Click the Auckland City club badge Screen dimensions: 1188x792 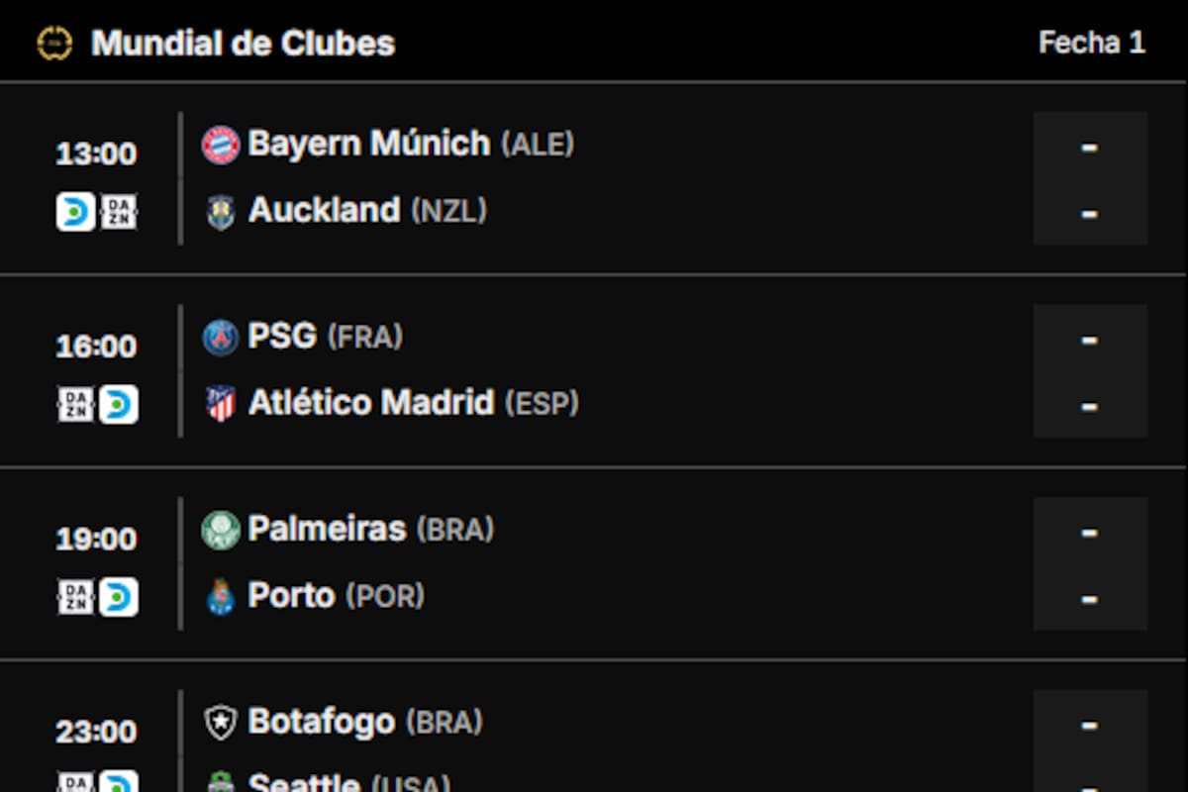pyautogui.click(x=220, y=210)
